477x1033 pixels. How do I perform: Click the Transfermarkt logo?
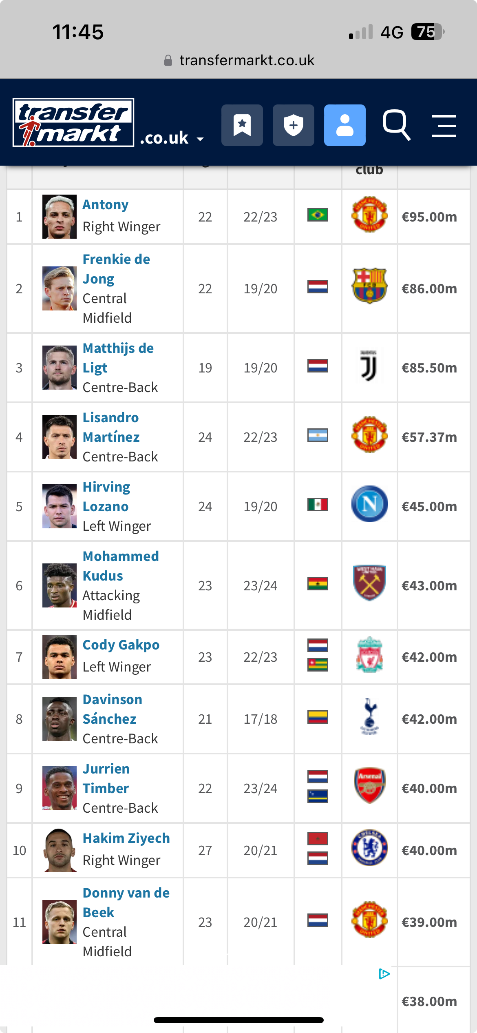[73, 122]
